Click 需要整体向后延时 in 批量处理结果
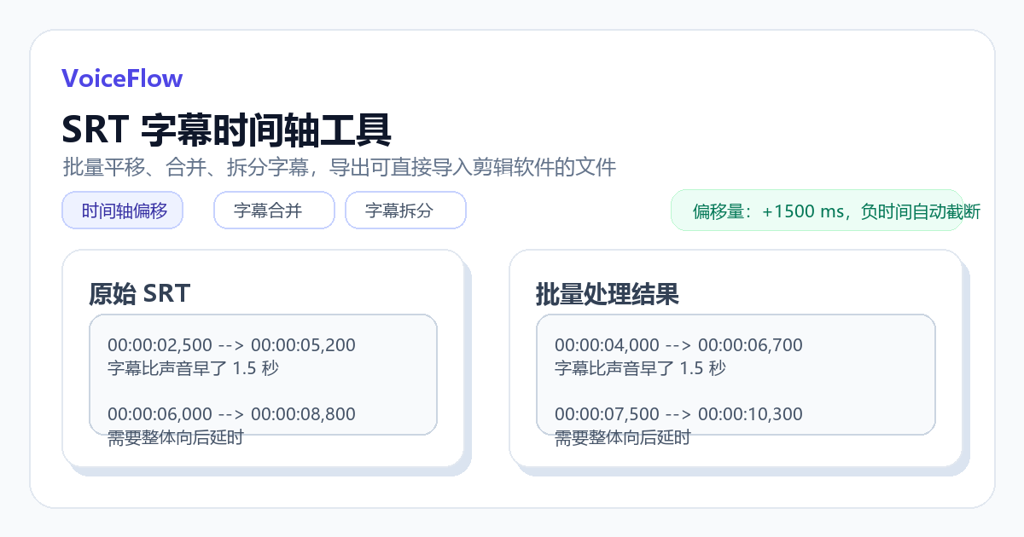Viewport: 1024px width, 537px height. [623, 438]
